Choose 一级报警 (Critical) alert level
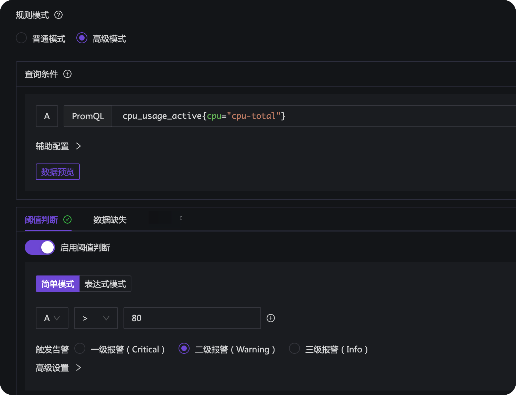The width and height of the screenshot is (516, 395). (x=80, y=349)
